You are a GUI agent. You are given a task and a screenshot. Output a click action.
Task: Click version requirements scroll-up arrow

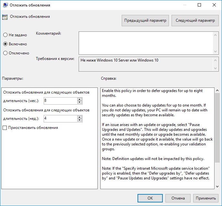[x=215, y=60]
